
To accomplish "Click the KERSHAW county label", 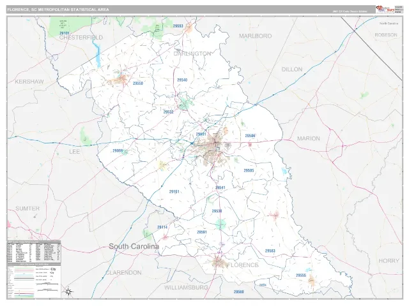I will tap(29, 82).
